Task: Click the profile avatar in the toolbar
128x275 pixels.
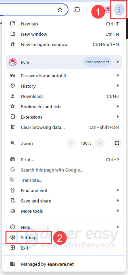Action: pos(108,10)
